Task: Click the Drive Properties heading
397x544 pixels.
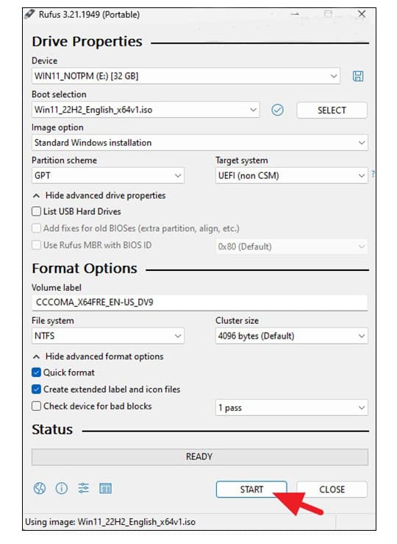Action: pyautogui.click(x=87, y=42)
